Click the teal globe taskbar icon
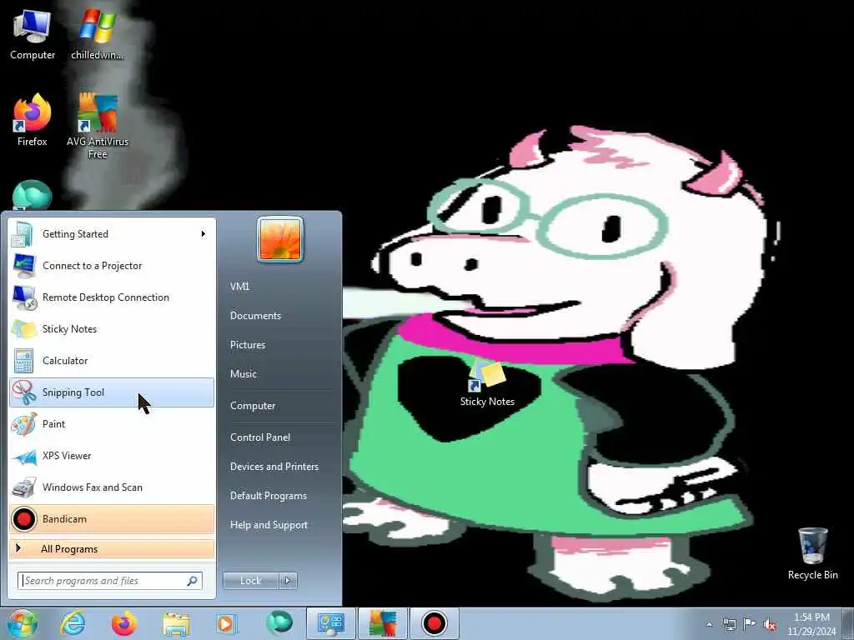 279,622
